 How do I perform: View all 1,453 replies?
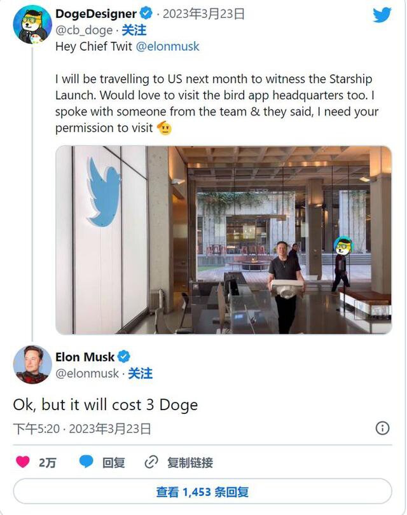[202, 491]
